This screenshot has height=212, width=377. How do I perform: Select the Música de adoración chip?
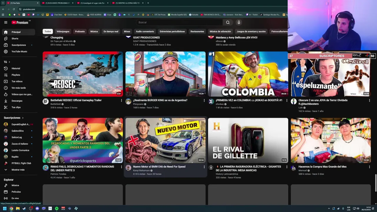pyautogui.click(x=220, y=32)
